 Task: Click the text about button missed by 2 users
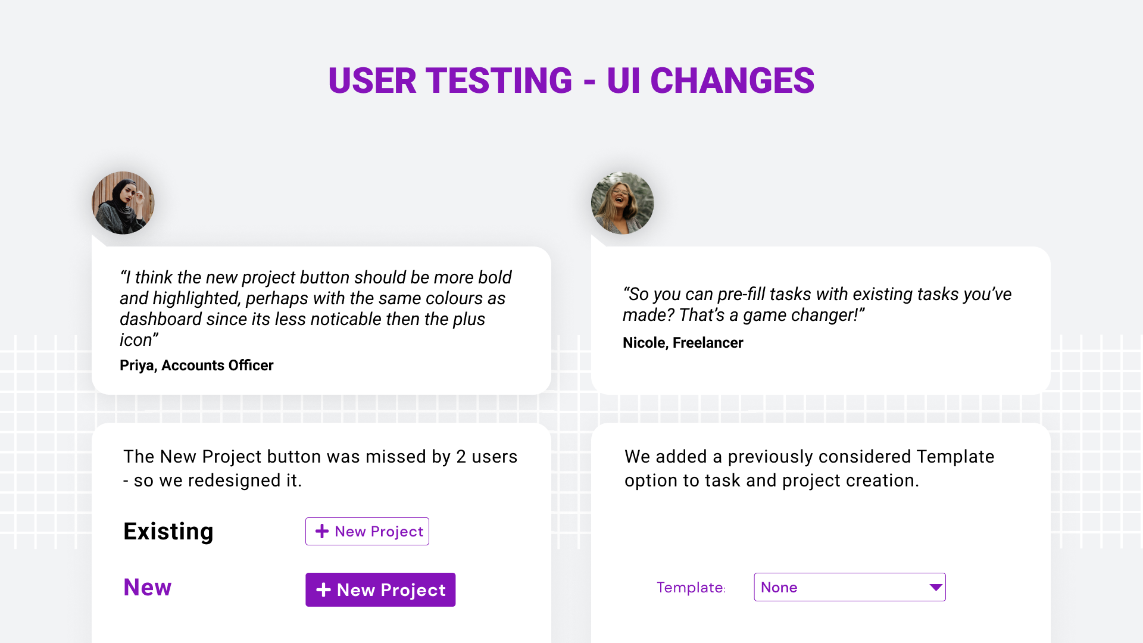pyautogui.click(x=320, y=468)
